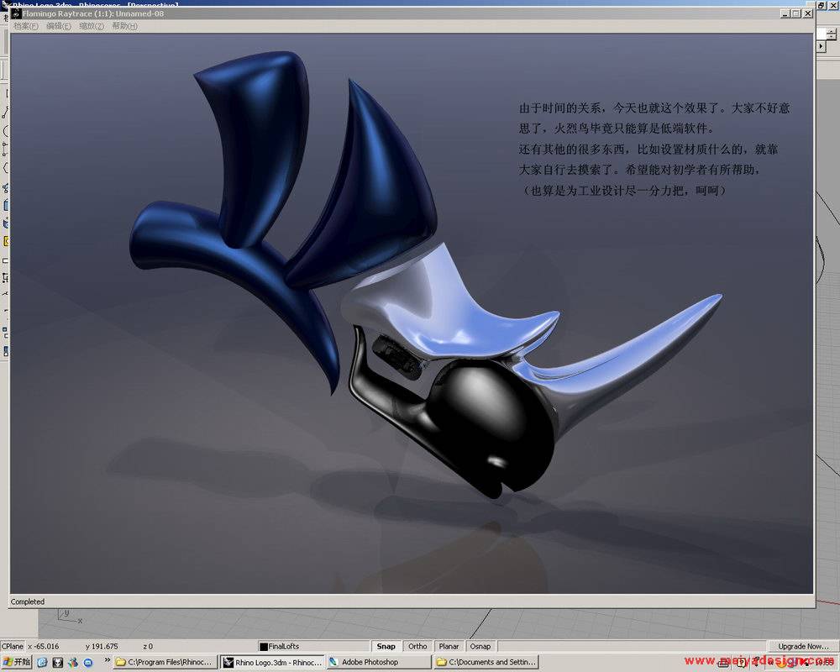This screenshot has height=672, width=840.
Task: Click the Flamingo Raytrace window title icon
Action: (x=16, y=13)
